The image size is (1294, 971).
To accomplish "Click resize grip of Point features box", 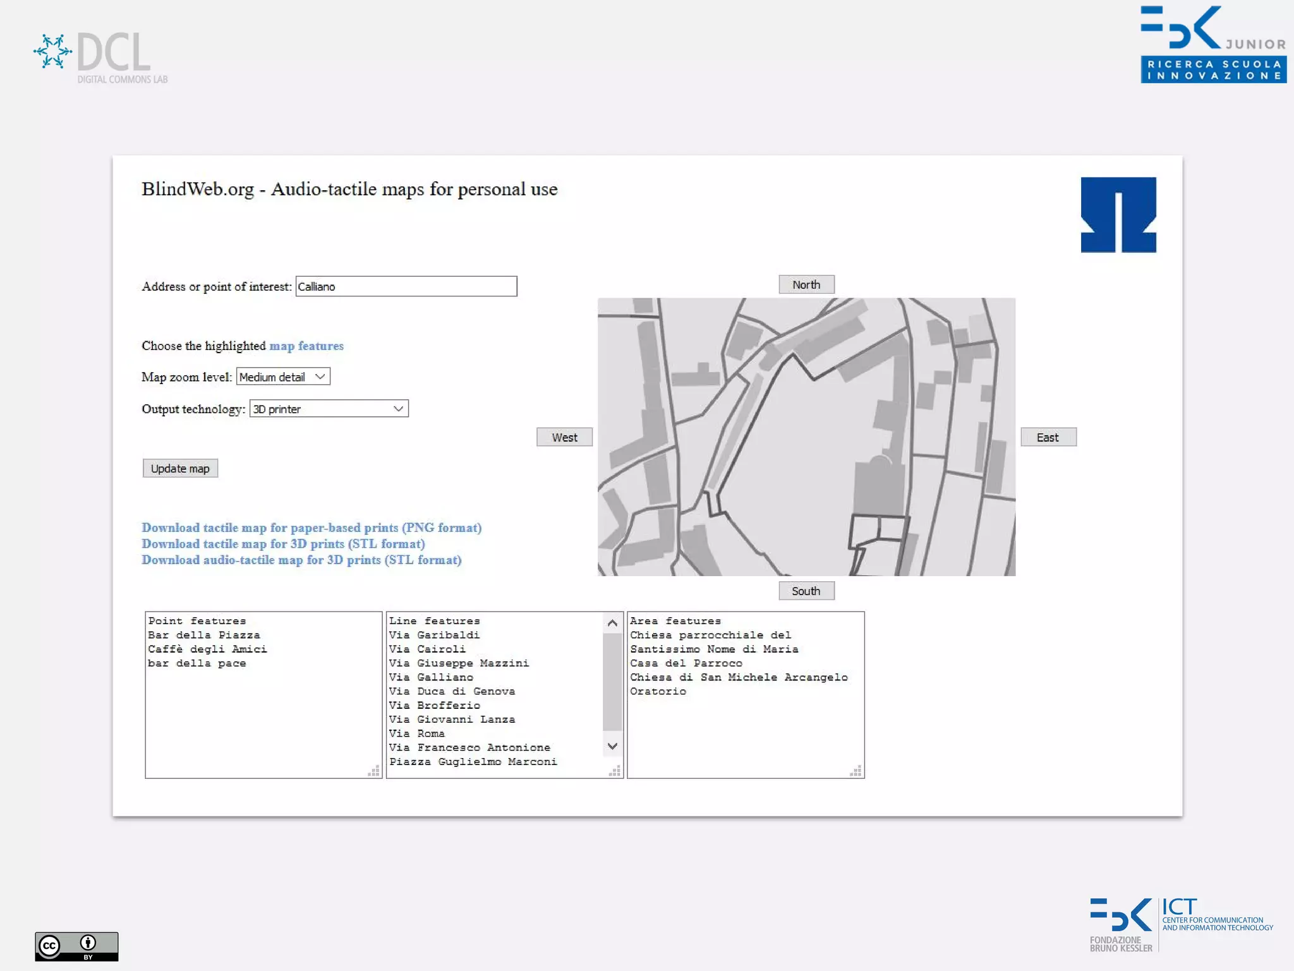I will click(x=375, y=771).
